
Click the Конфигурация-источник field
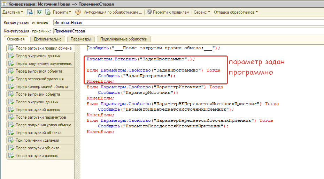point(188,23)
